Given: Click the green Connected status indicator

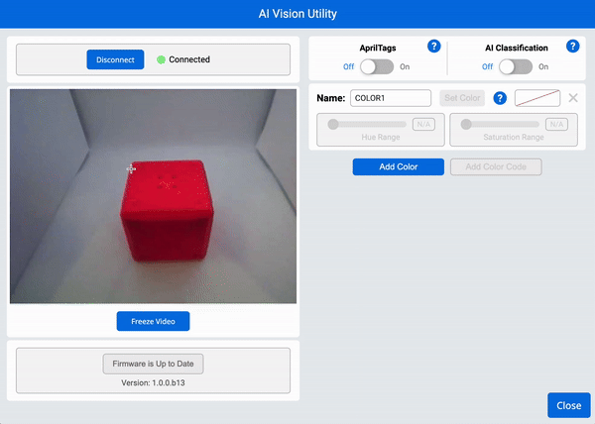Looking at the screenshot, I should pyautogui.click(x=162, y=59).
